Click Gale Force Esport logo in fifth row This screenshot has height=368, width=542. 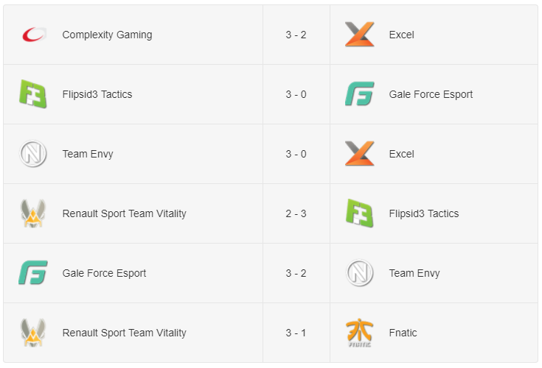tap(33, 272)
